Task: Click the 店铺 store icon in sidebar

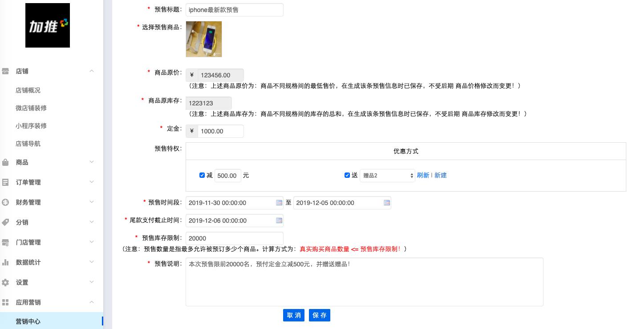Action: click(6, 71)
